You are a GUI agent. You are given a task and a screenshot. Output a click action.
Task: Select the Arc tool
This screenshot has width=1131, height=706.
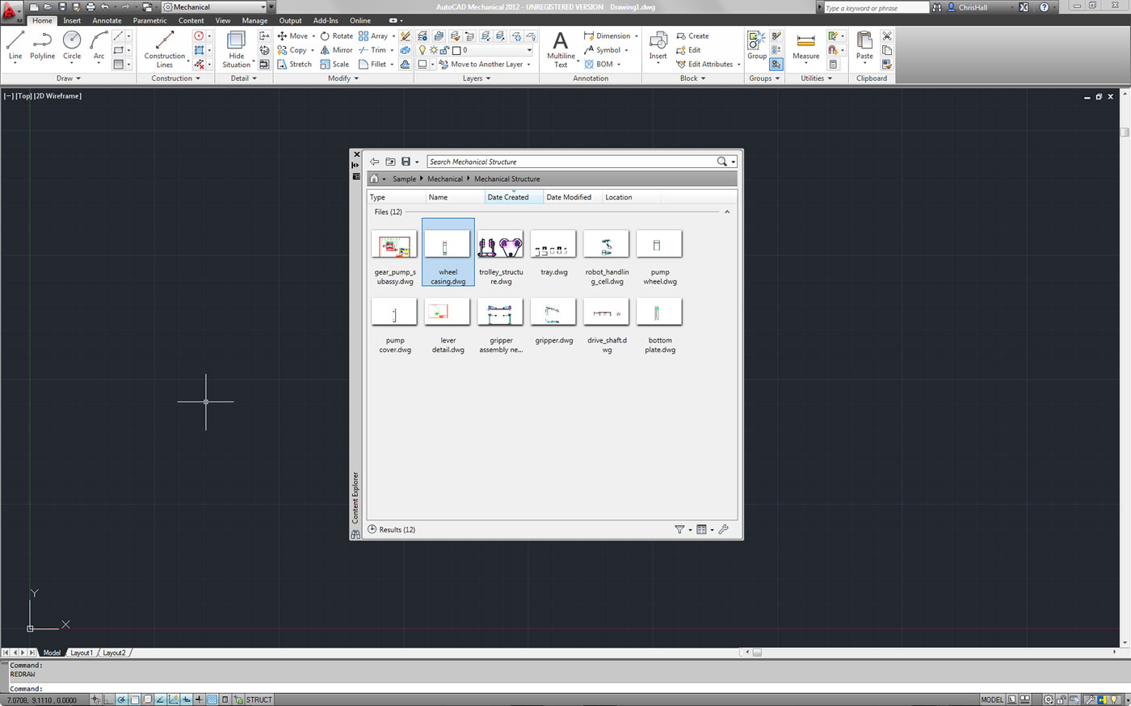99,45
